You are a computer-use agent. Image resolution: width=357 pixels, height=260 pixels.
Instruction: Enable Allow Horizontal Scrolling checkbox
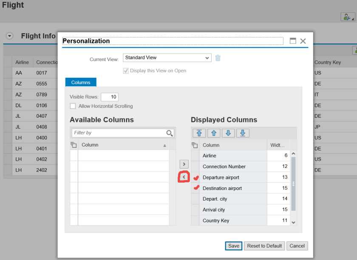coord(73,106)
